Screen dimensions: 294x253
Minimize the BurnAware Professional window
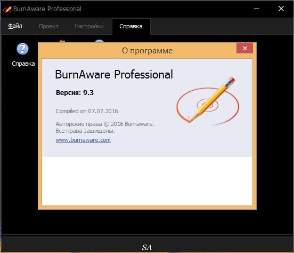pyautogui.click(x=257, y=9)
